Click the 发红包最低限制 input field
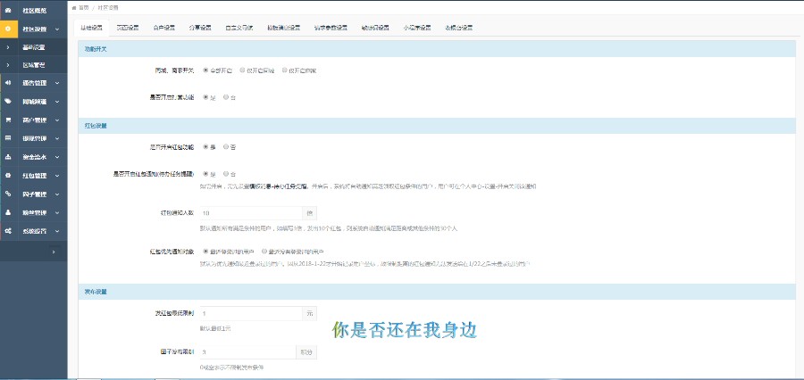This screenshot has height=380, width=804. click(251, 313)
